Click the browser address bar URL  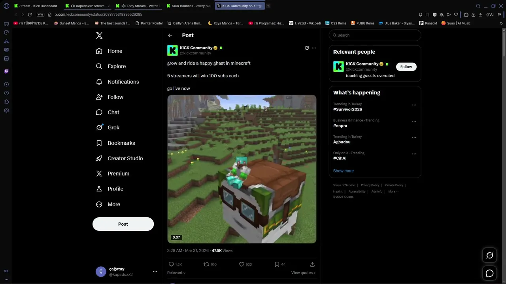point(98,15)
